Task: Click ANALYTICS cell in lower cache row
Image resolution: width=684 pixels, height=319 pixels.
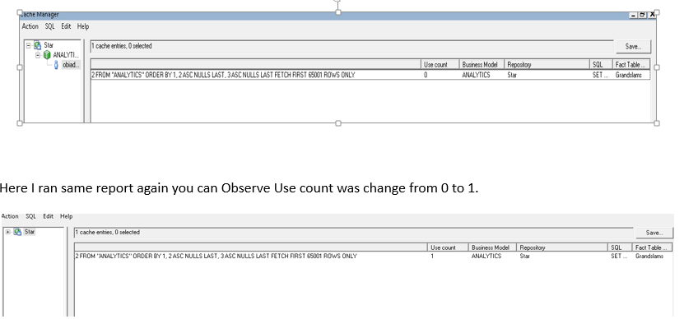Action: (x=486, y=257)
